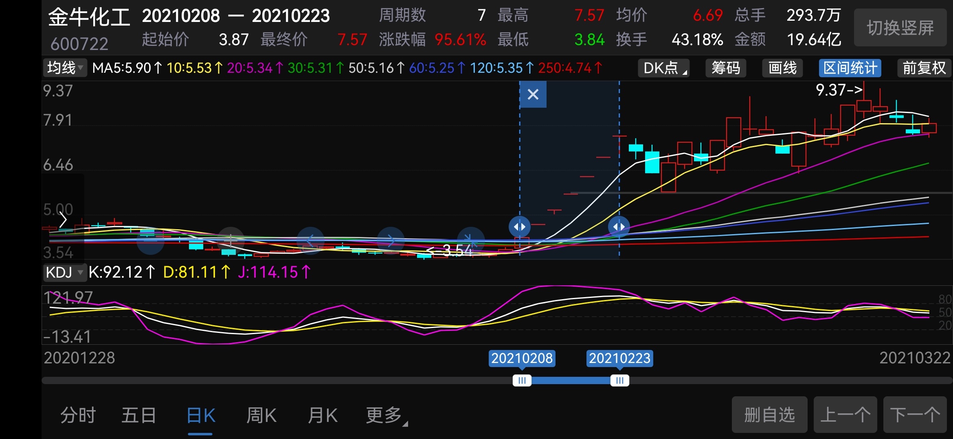Select the 周K weekly candlestick tab
This screenshot has height=439, width=953.
[261, 415]
